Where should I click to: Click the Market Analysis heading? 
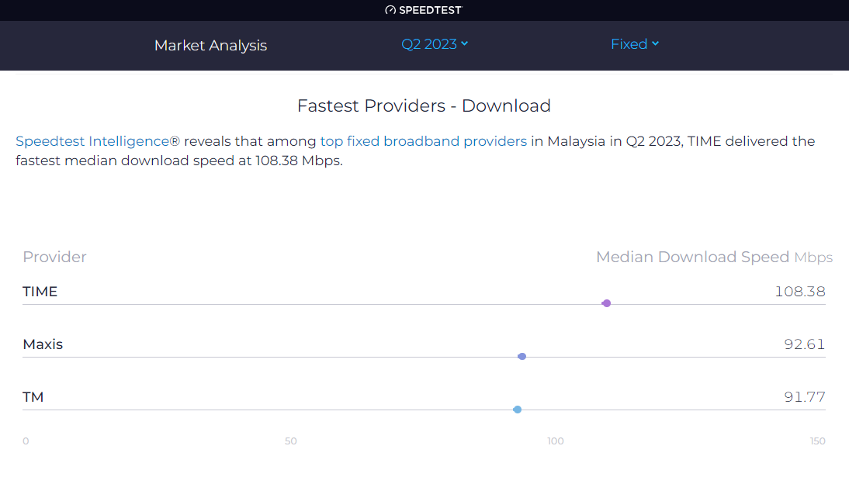pyautogui.click(x=210, y=45)
